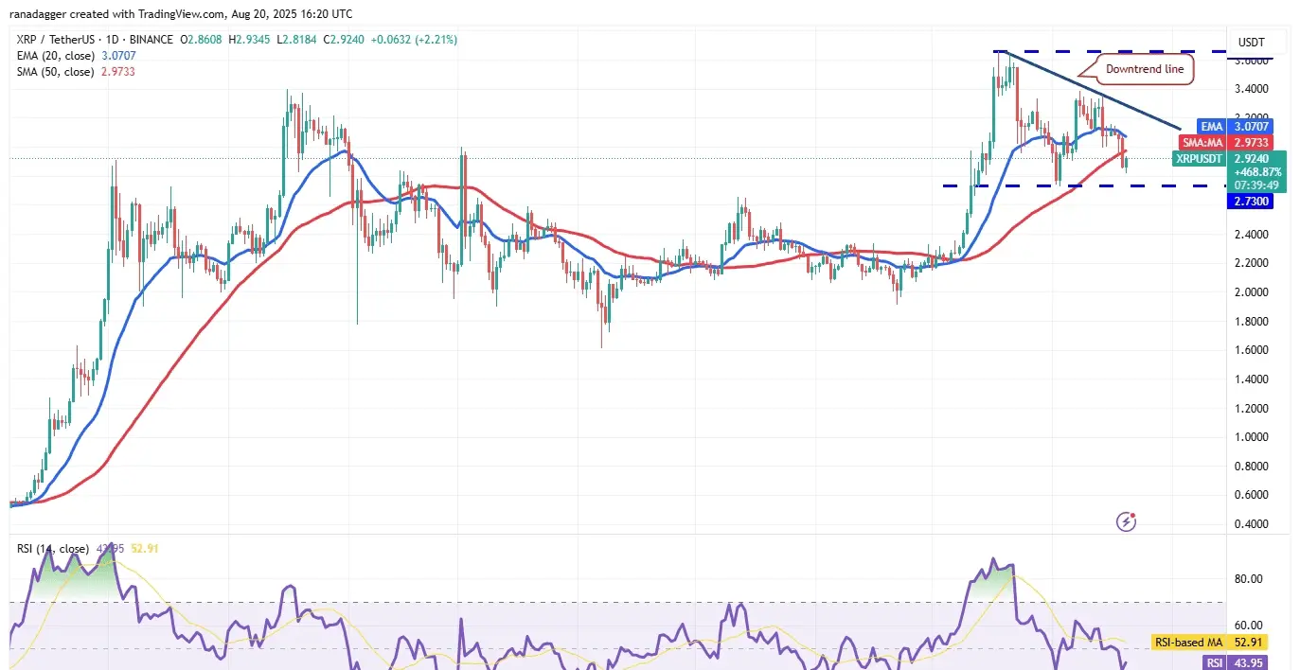Click the EMA legend value 3.0707
This screenshot has height=670, width=1300.
(116, 56)
